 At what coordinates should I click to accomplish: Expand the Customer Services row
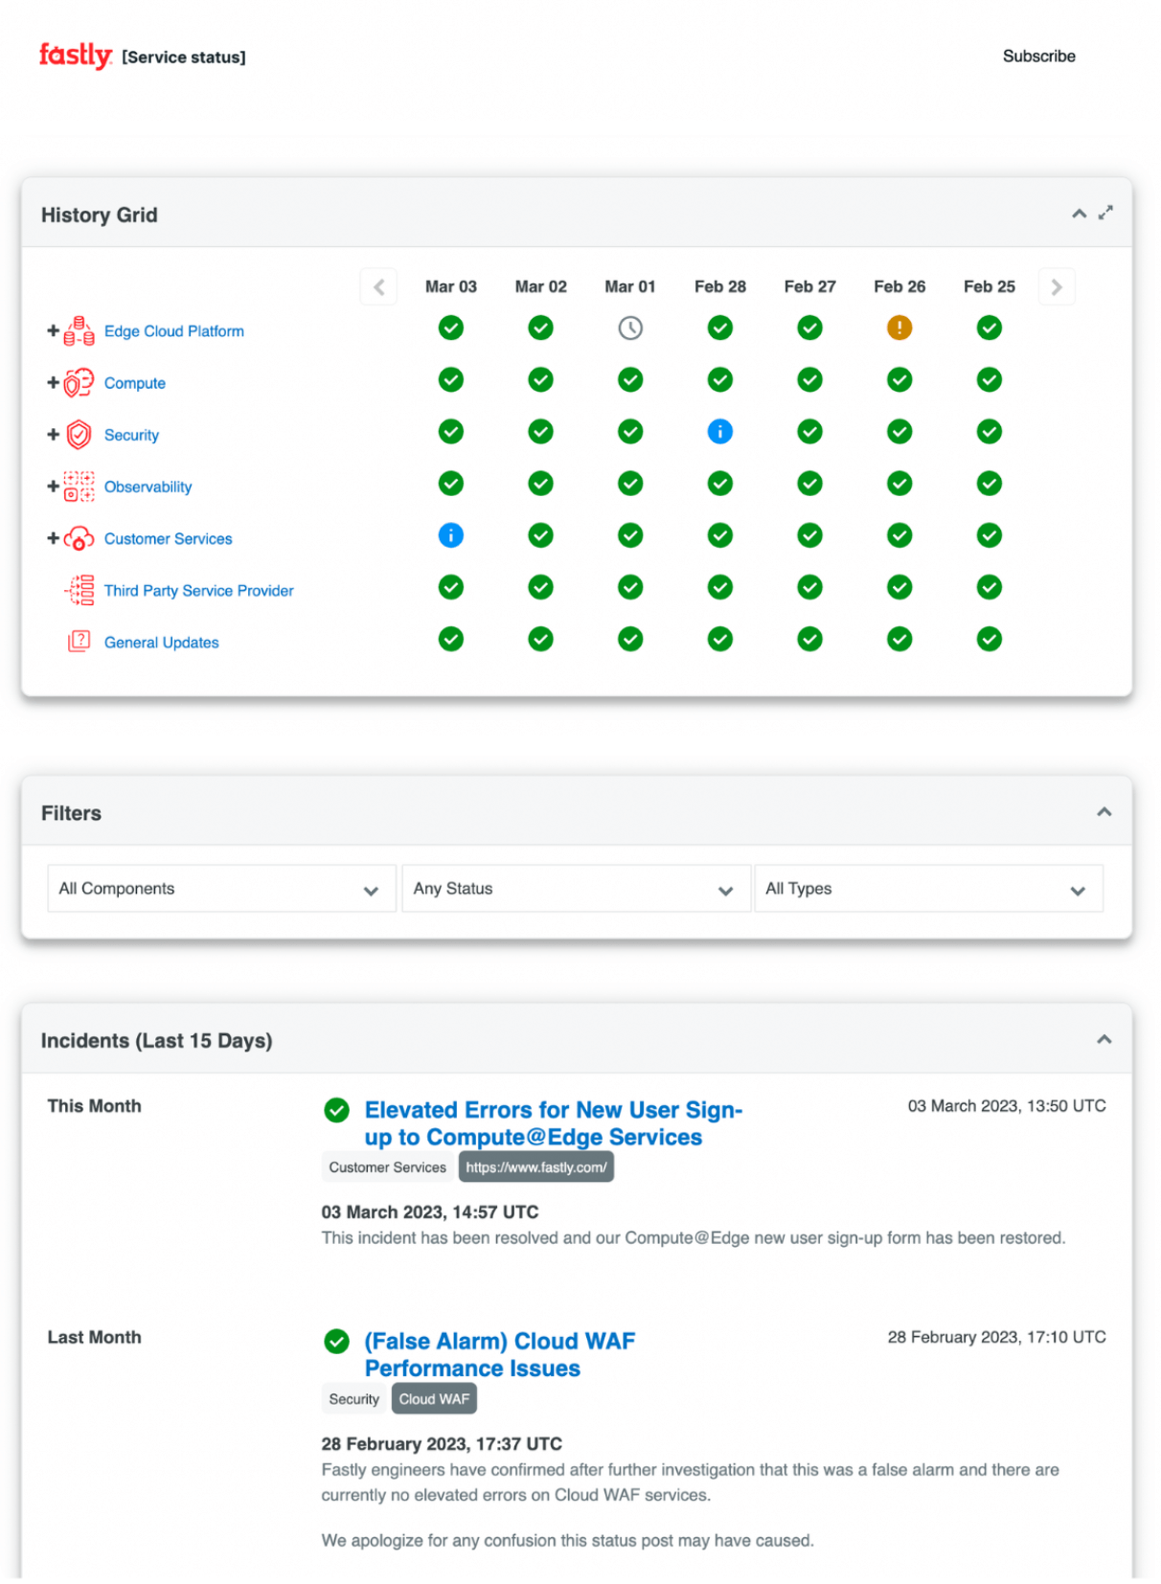pos(53,538)
